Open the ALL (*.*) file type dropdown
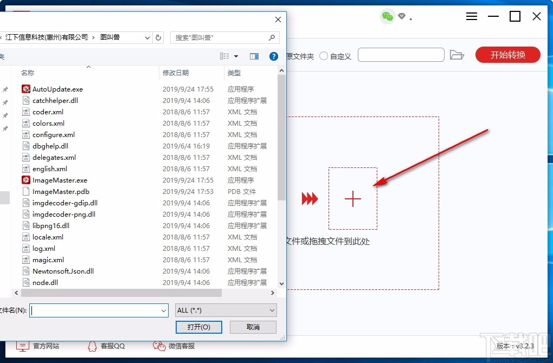This screenshot has width=553, height=363. [226, 310]
